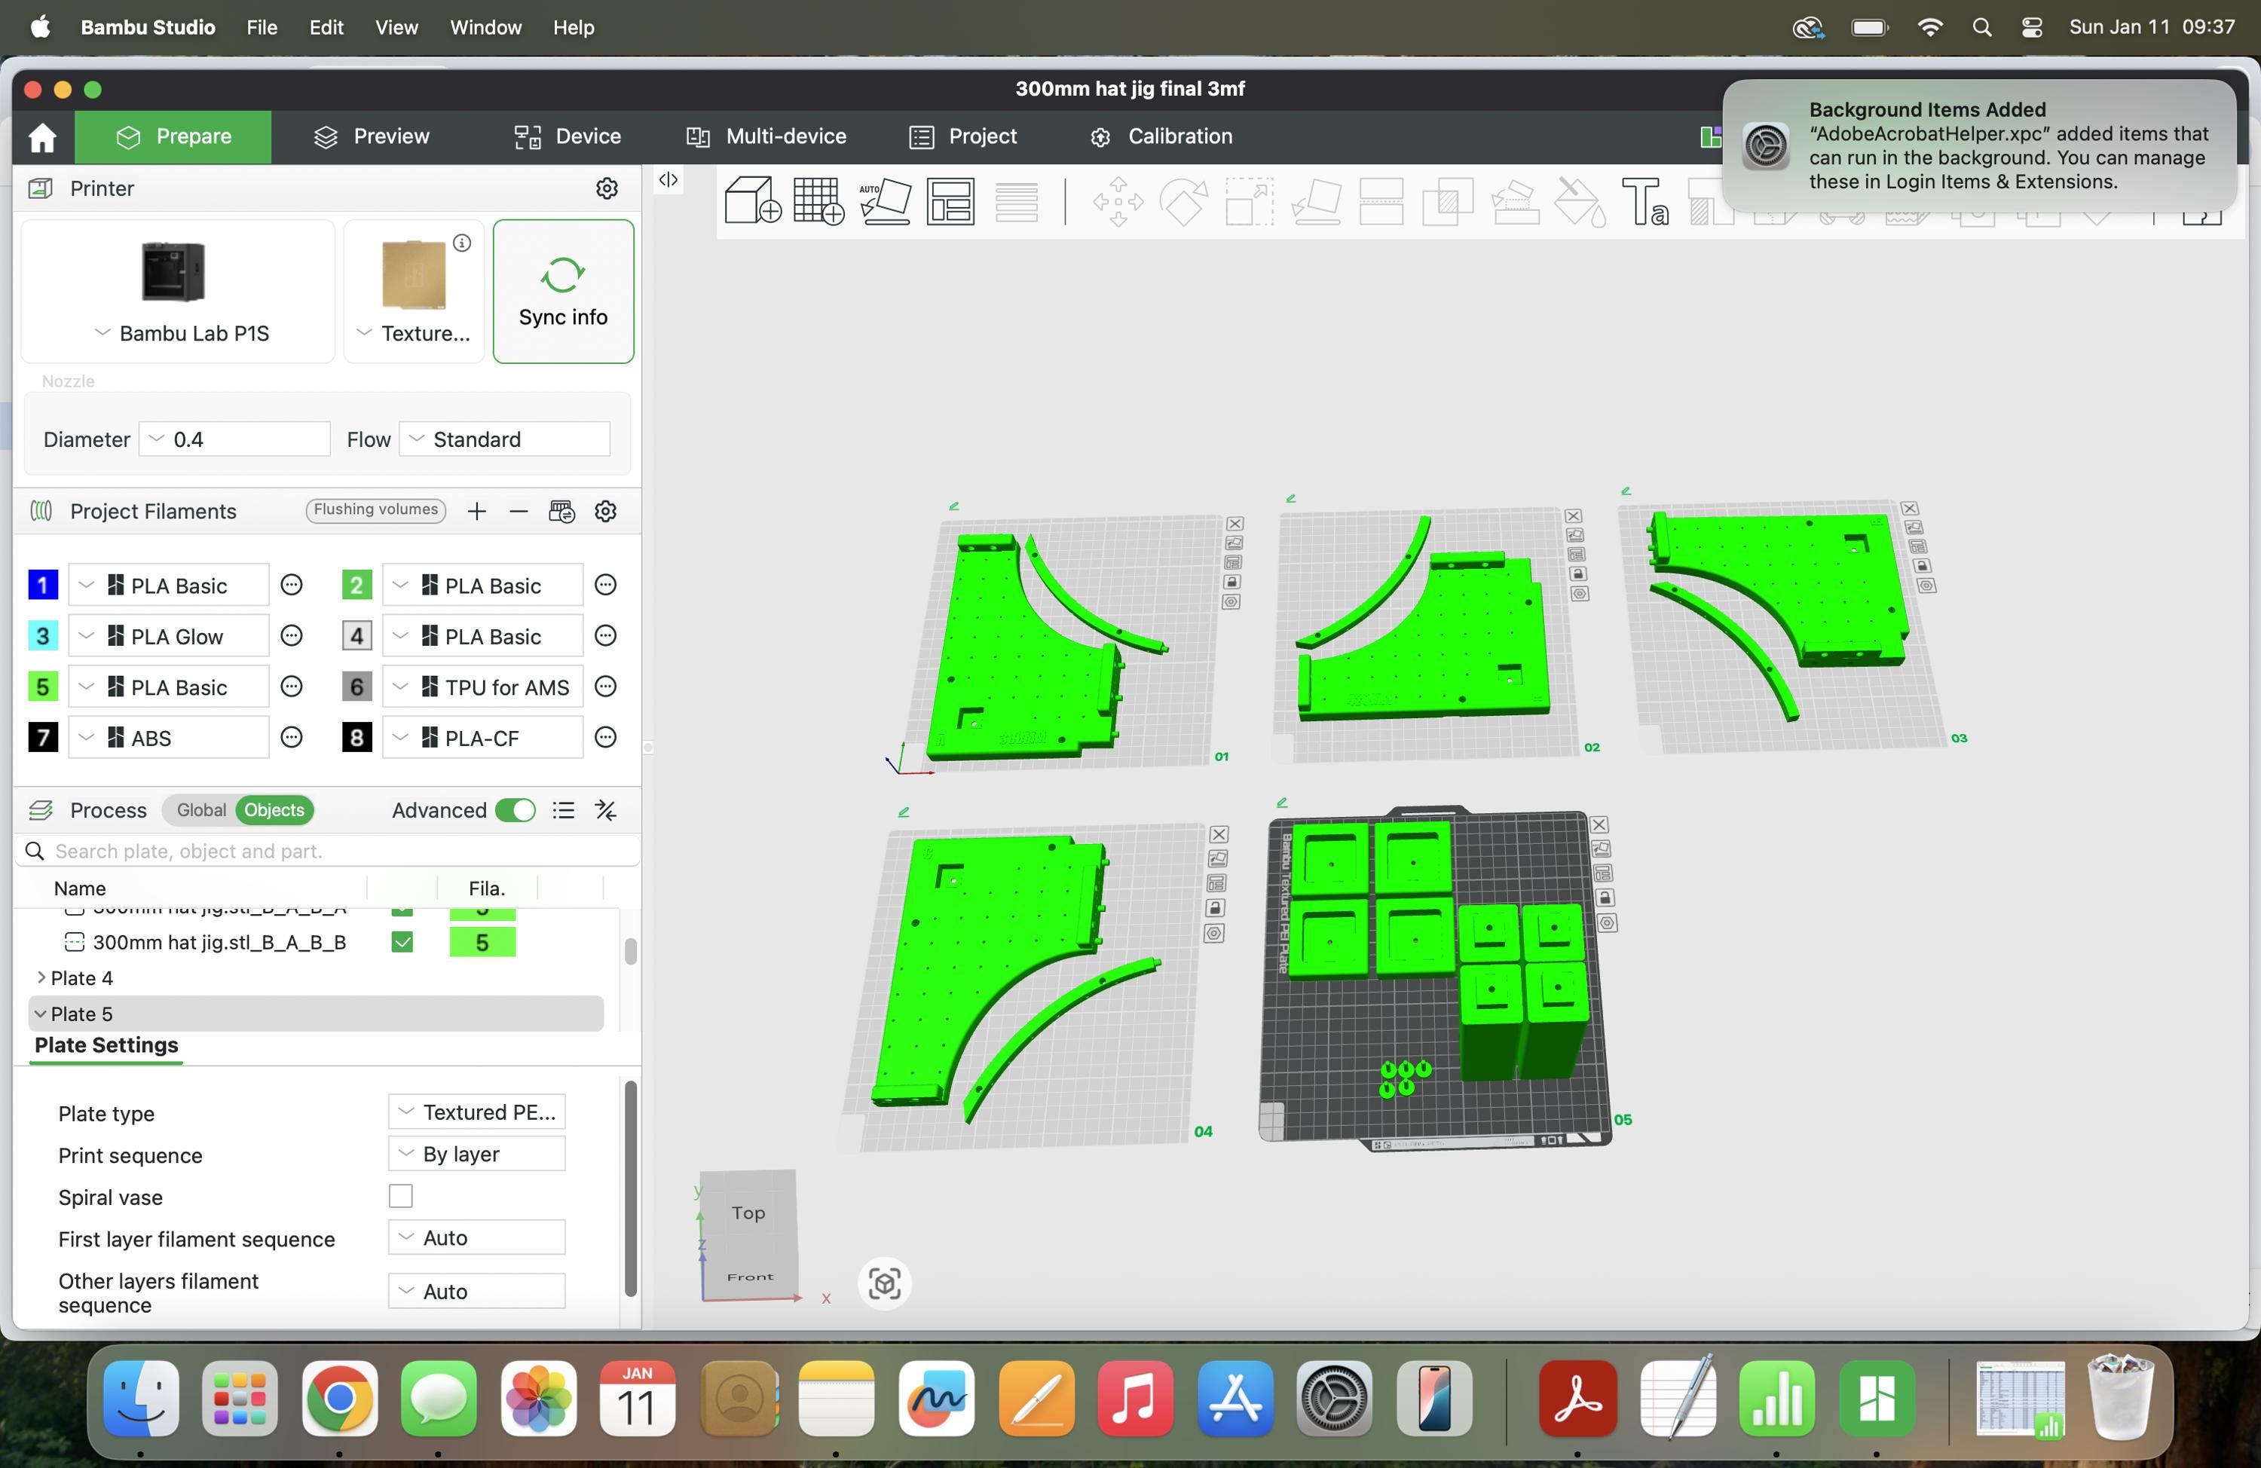Click the black filament 7 color swatch
Image resolution: width=2261 pixels, height=1468 pixels.
coord(43,739)
